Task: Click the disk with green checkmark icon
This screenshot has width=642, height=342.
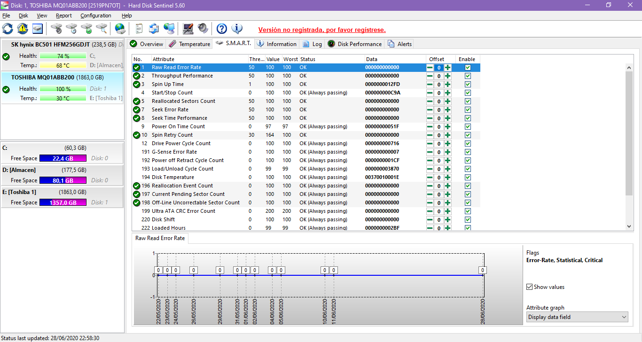Action: [86, 29]
